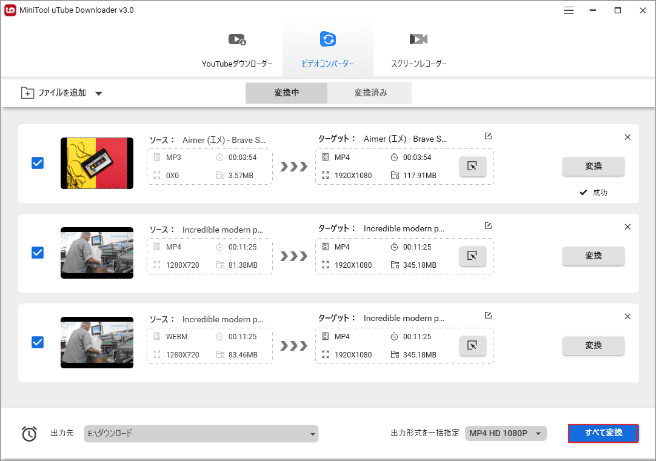
Task: Remove the 81.38MB source row with X
Action: 628,227
